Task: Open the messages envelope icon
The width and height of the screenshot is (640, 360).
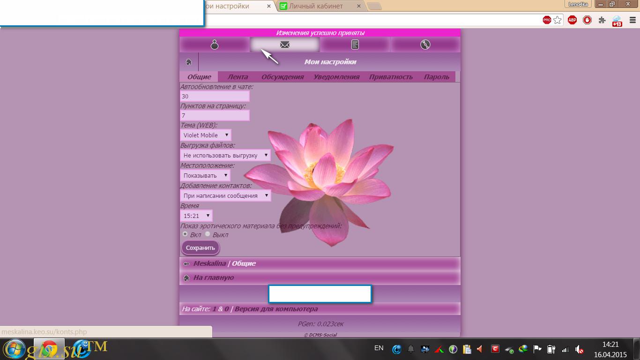Action: coord(285,45)
